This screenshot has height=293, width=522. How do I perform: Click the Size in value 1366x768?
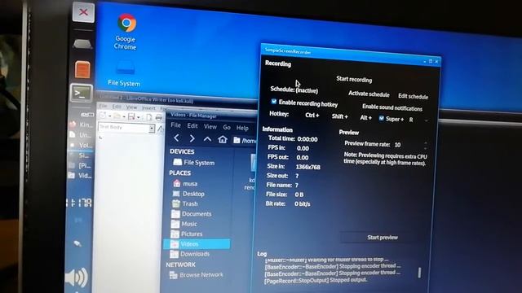point(308,167)
